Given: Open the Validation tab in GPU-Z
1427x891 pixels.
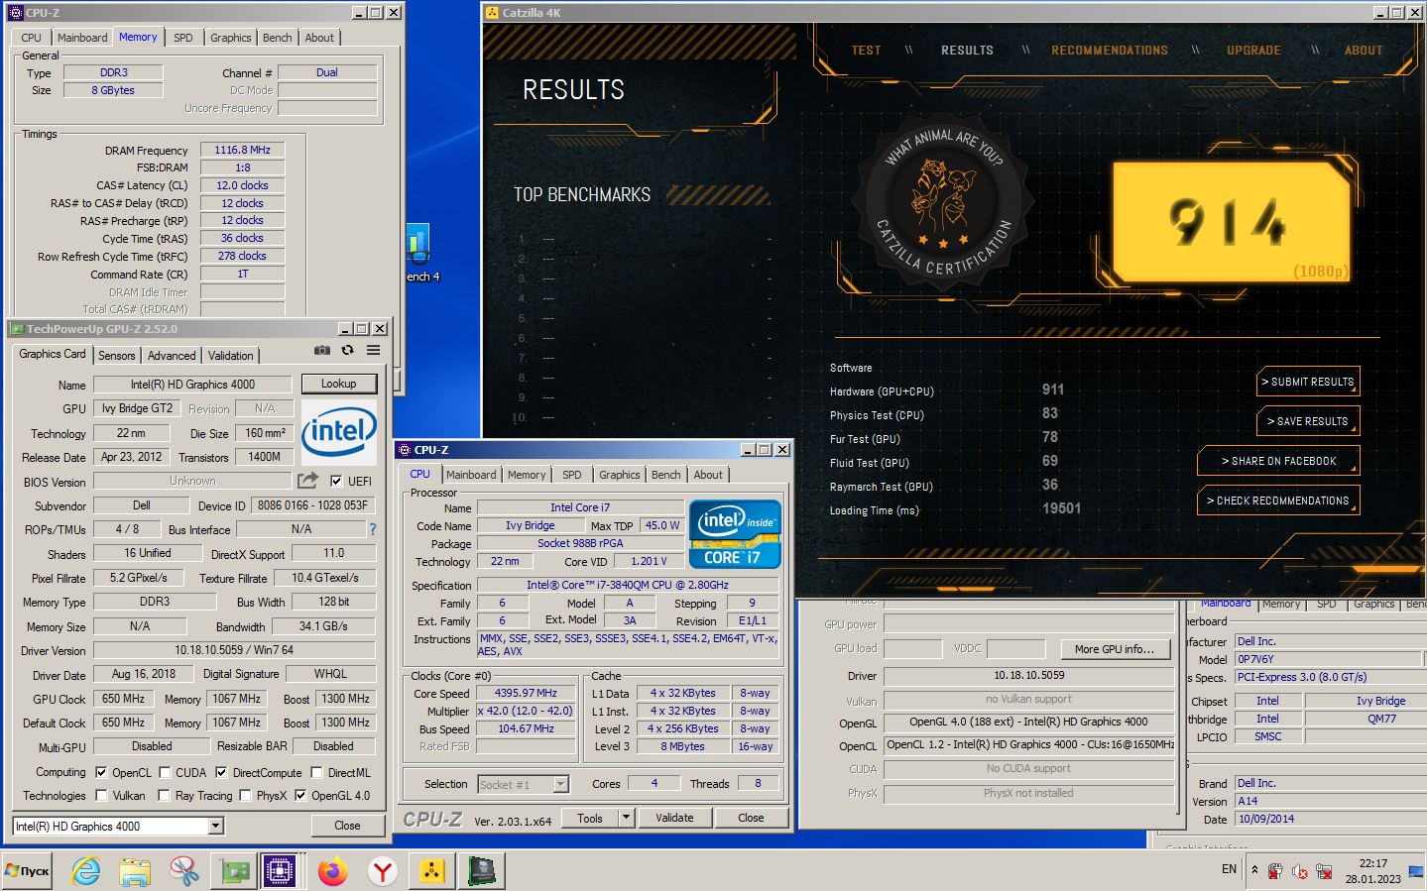Looking at the screenshot, I should click(x=230, y=356).
